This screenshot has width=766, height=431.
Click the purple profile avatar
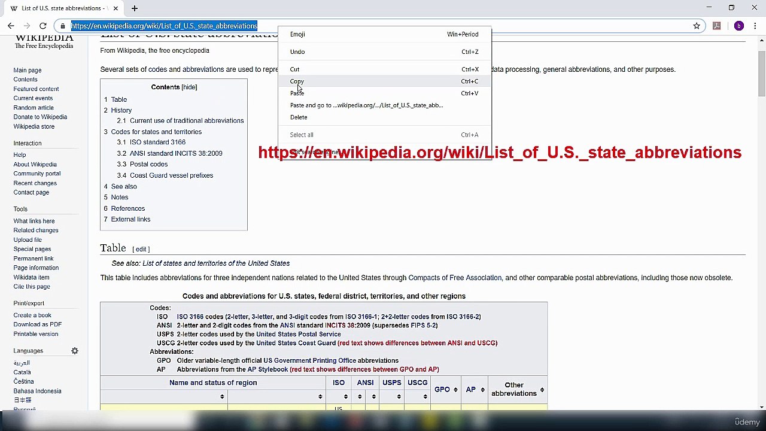click(x=739, y=26)
